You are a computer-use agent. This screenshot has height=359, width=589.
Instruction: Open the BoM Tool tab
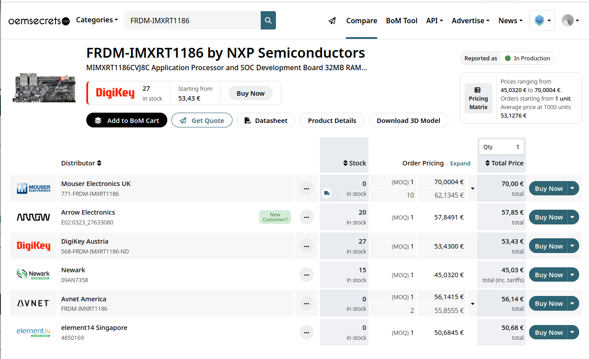point(402,21)
